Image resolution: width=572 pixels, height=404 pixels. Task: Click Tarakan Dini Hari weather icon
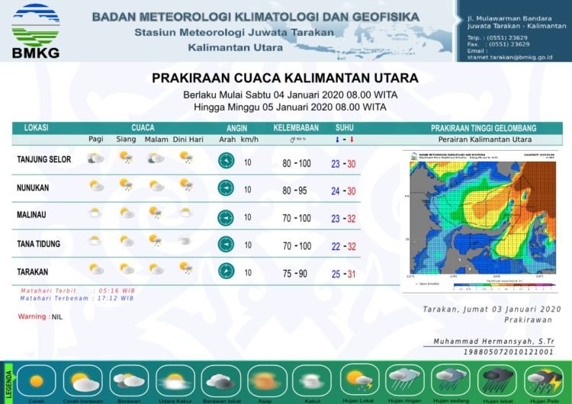(186, 268)
